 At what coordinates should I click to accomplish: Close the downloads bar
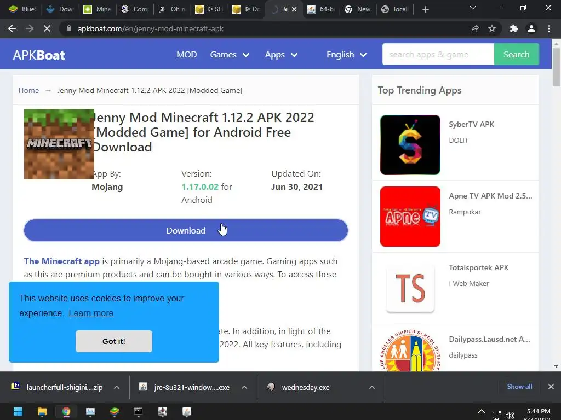coord(551,387)
